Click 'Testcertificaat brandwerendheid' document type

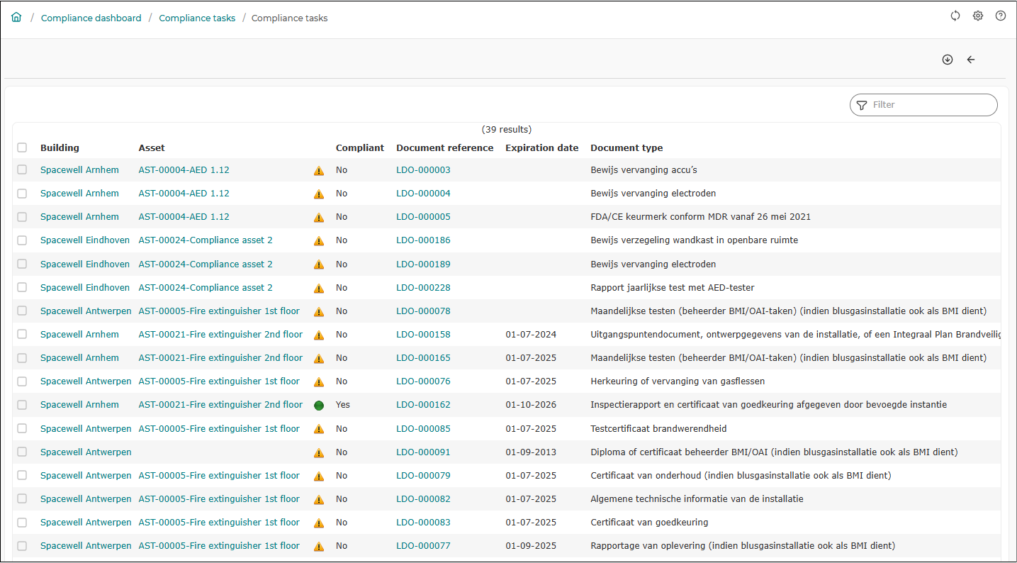(x=658, y=428)
